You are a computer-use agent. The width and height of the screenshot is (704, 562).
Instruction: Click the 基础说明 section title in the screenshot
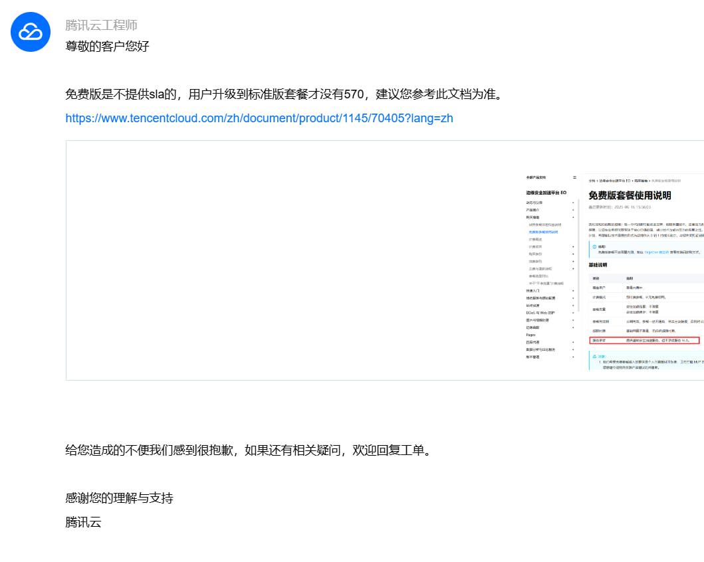(598, 265)
